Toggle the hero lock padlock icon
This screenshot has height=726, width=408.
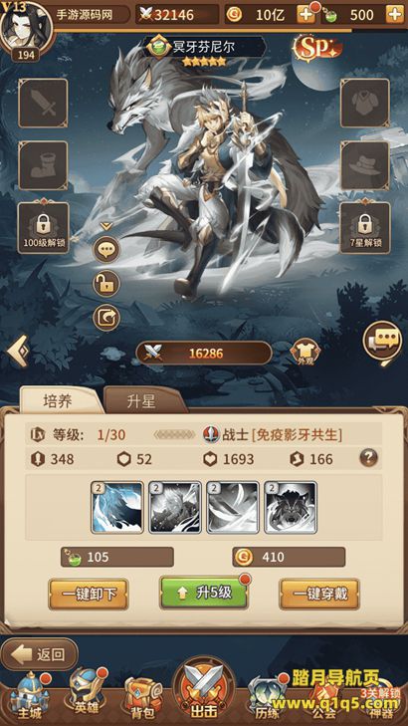point(106,284)
